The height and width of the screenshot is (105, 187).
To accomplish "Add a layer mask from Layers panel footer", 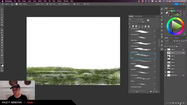I will click(x=173, y=103).
